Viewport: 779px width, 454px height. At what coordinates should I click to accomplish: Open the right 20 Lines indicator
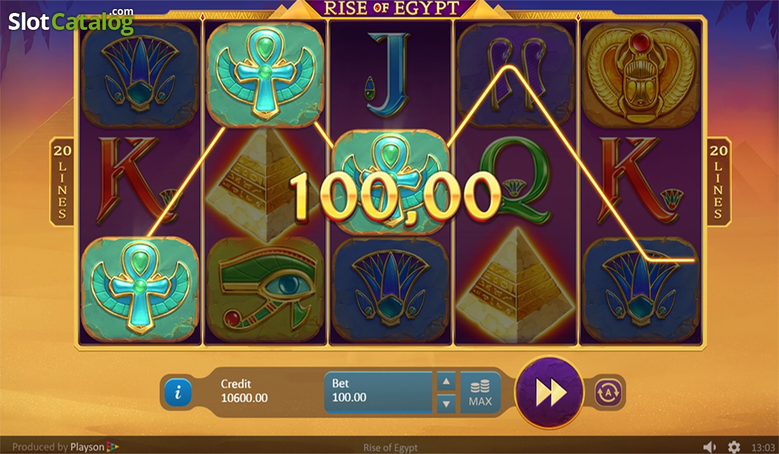click(x=719, y=182)
